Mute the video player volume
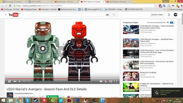This screenshot has width=183, height=103. [19, 81]
